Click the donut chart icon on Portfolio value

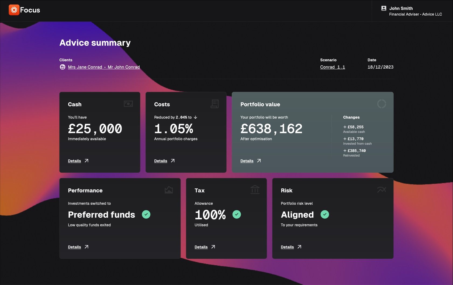pyautogui.click(x=382, y=104)
